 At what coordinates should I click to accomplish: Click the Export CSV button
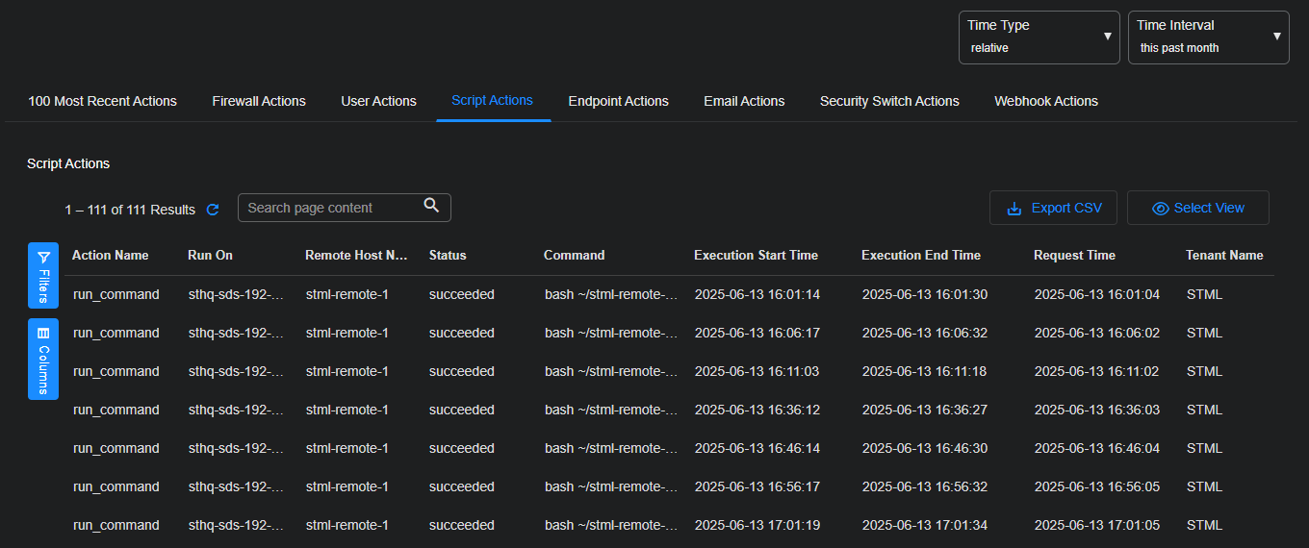(x=1052, y=208)
